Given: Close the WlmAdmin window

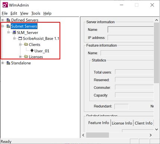Looking at the screenshot, I should [x=152, y=5].
